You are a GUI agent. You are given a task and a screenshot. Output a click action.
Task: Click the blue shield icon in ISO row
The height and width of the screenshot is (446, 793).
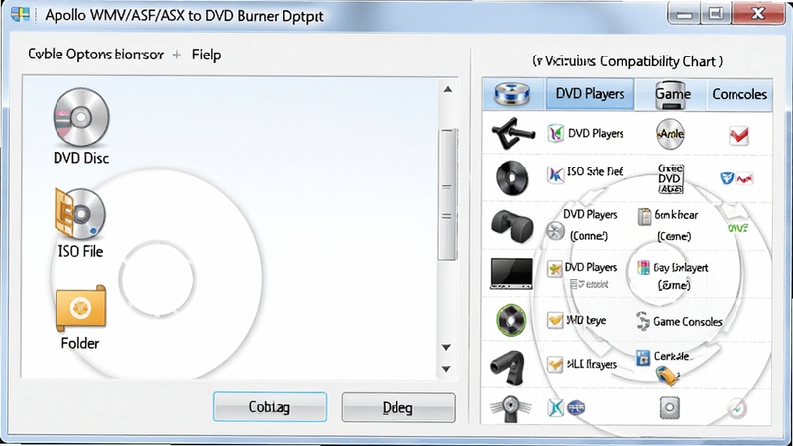click(x=727, y=178)
